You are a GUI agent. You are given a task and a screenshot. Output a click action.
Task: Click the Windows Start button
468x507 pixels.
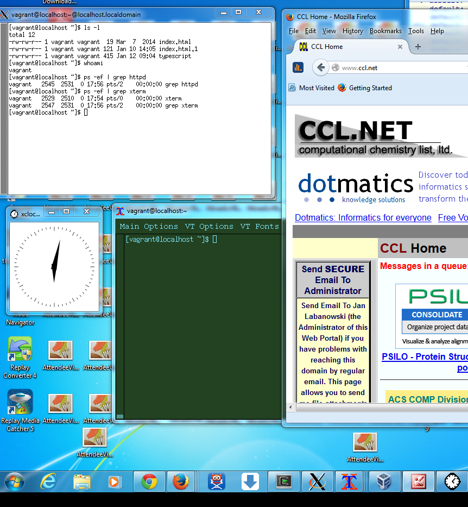tap(15, 481)
